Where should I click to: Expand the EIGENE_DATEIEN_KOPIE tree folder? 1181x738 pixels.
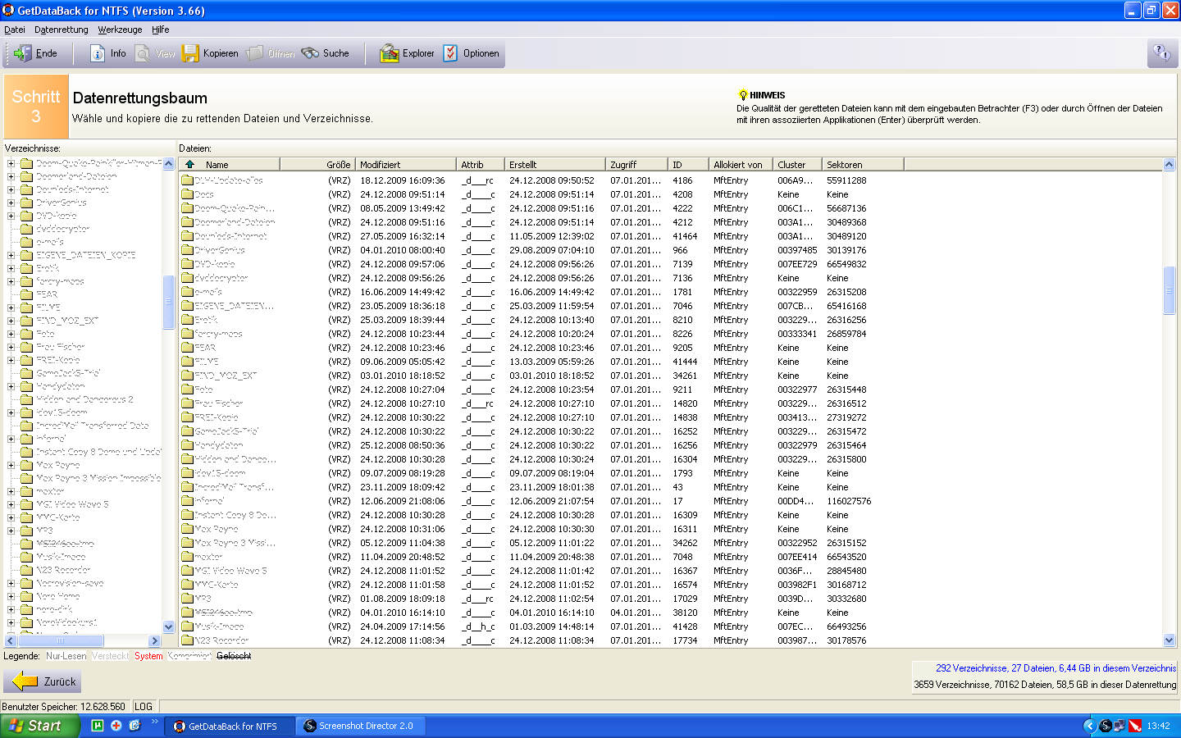[11, 255]
